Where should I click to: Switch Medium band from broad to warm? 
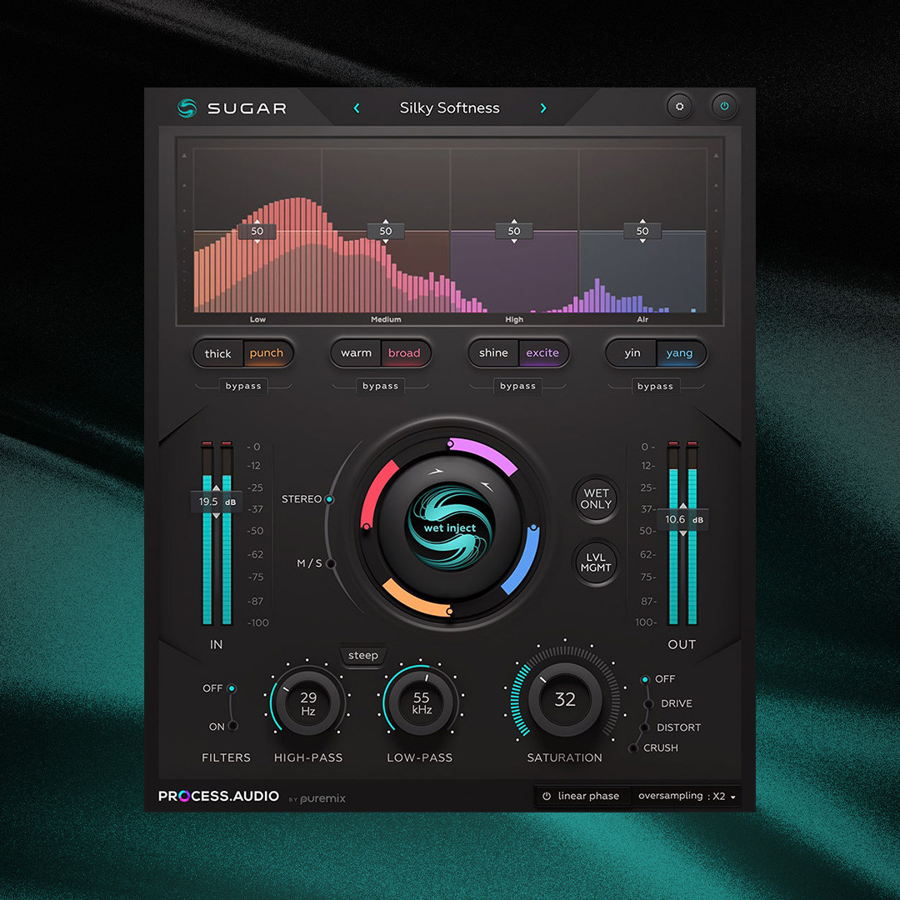(356, 353)
